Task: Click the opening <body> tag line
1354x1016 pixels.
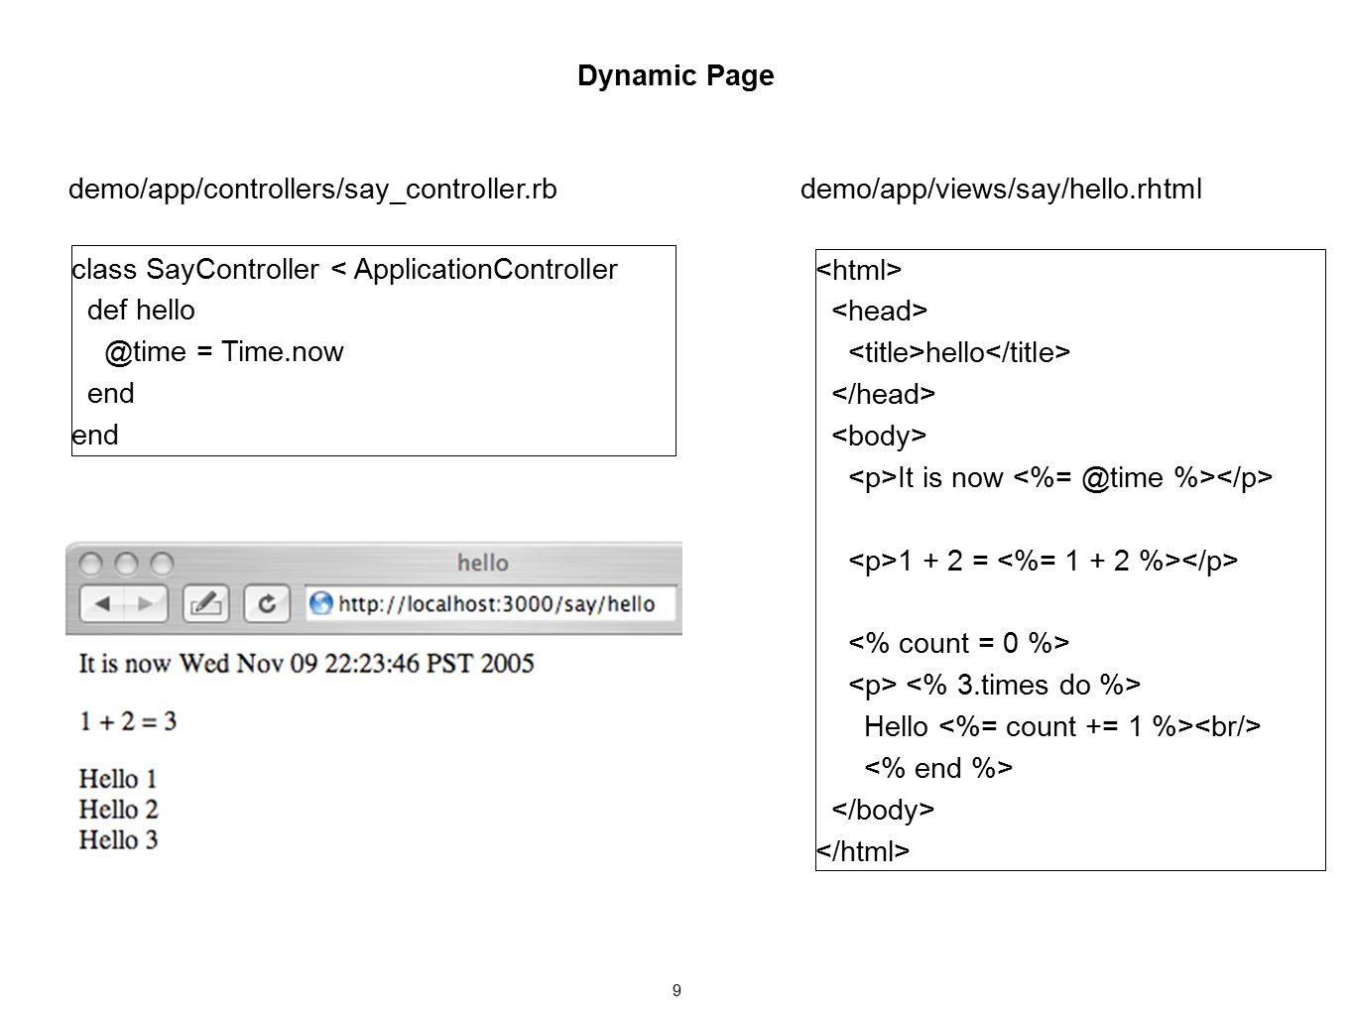Action: 879,437
